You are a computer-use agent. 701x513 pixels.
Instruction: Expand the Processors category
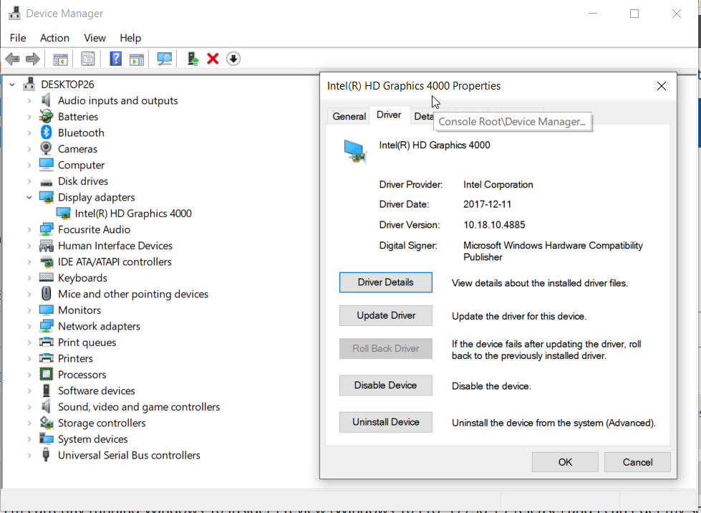[x=29, y=374]
